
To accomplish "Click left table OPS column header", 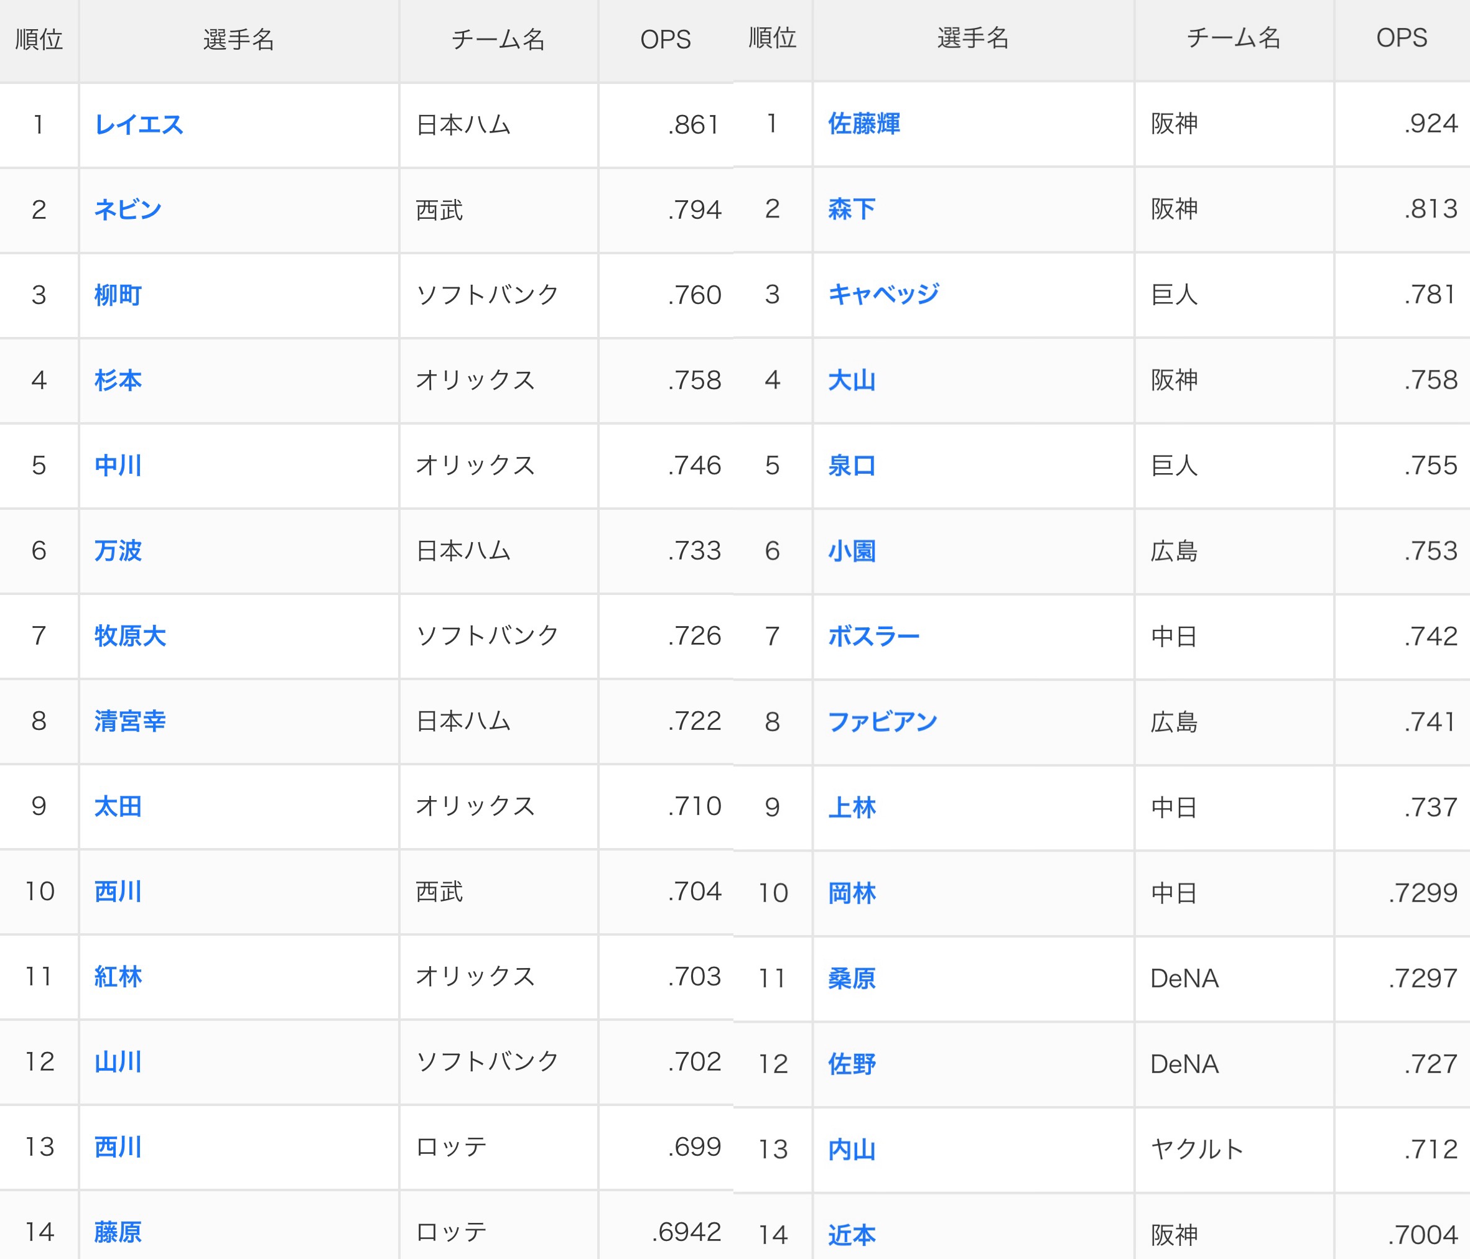I will [x=665, y=40].
